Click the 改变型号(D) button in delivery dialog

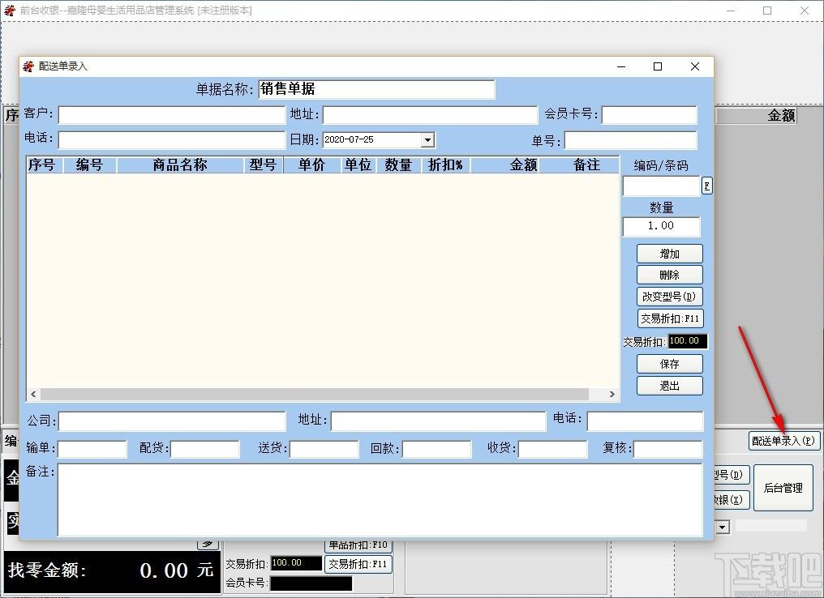[x=670, y=297]
